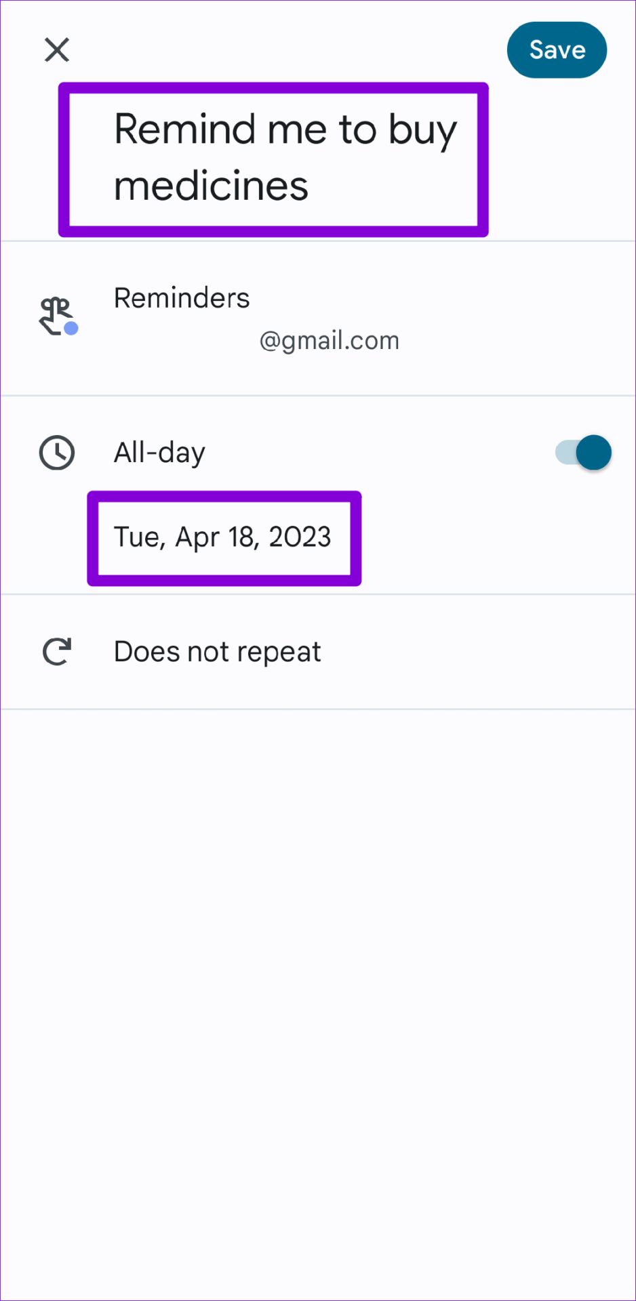Tap the word 'repeat' in the recurrence row

coord(279,653)
